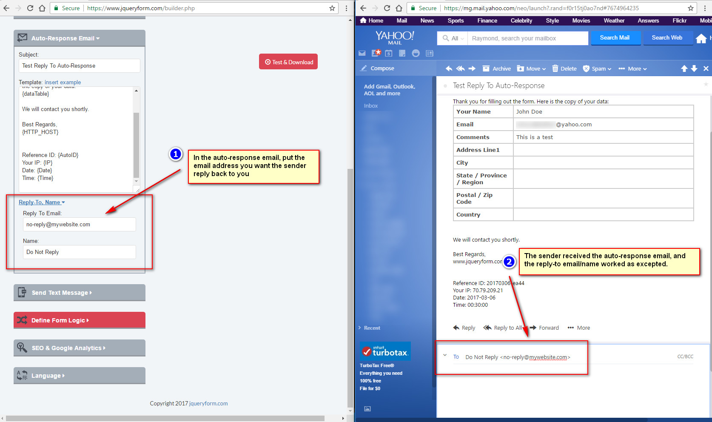The width and height of the screenshot is (712, 422).
Task: Open the Sports tab in Yahoo navigation
Action: click(x=456, y=20)
